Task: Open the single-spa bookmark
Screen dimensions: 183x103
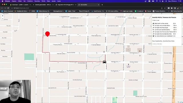Action: click(x=127, y=11)
